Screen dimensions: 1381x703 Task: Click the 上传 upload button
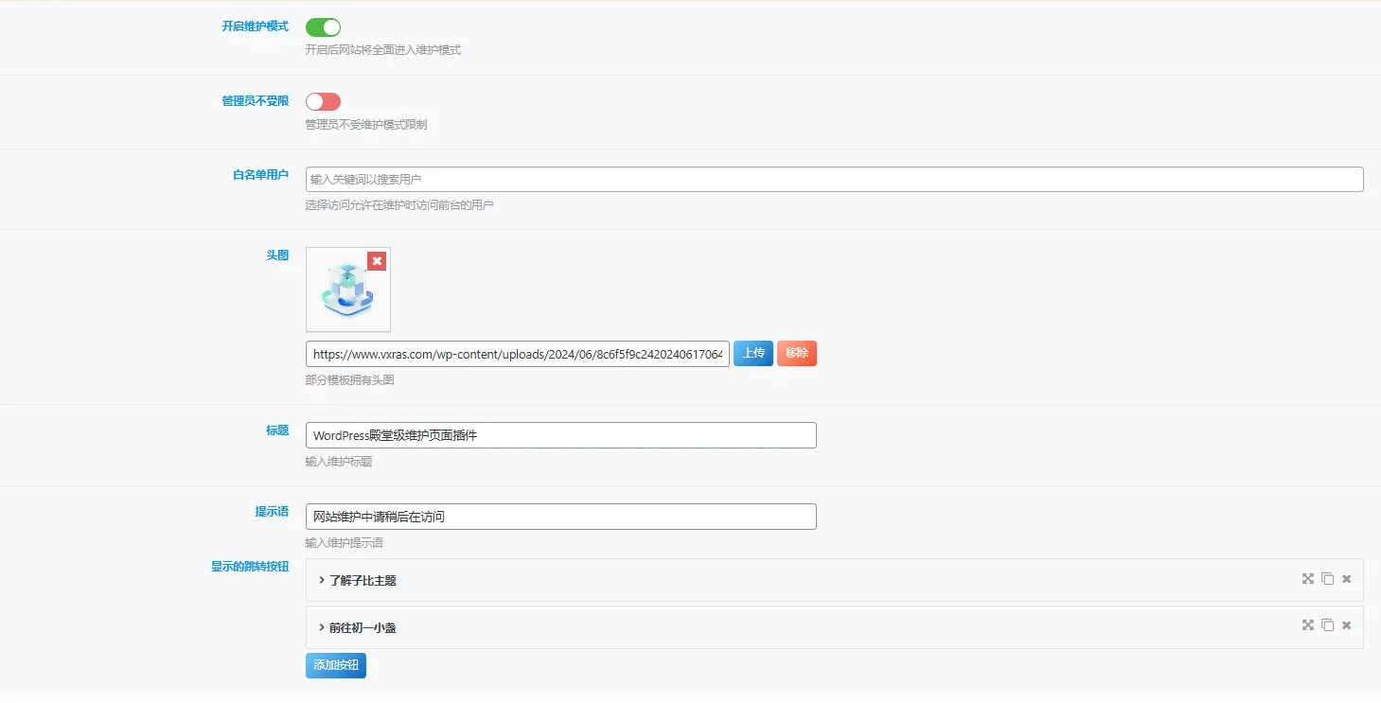[753, 354]
